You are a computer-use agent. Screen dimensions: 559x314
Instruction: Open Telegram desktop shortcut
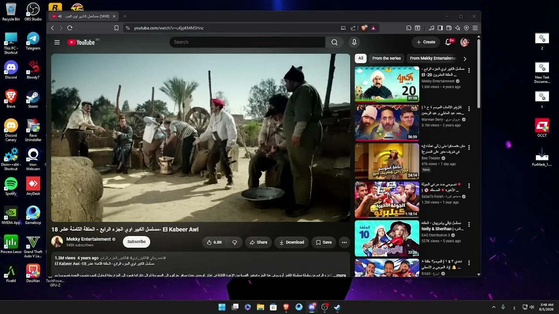click(x=33, y=41)
